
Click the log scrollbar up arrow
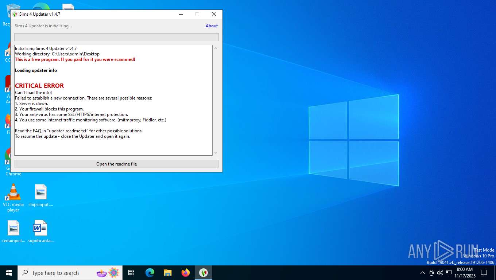tap(216, 48)
